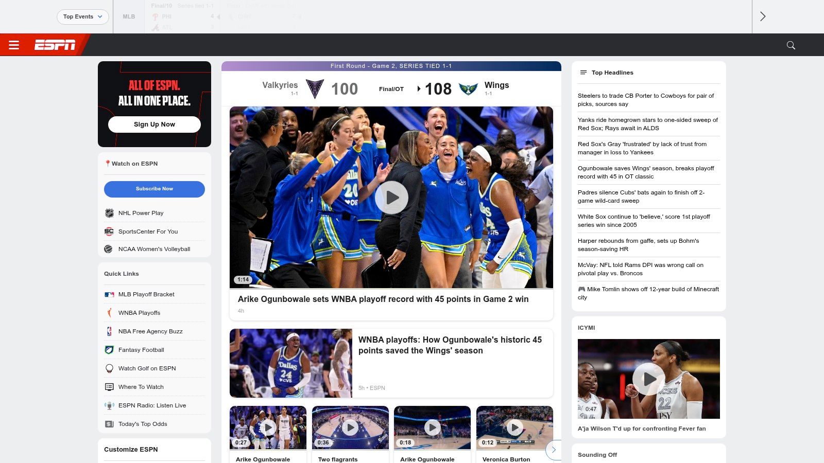
Task: Open Ogunbowale saves Wings' season headline
Action: (x=646, y=172)
